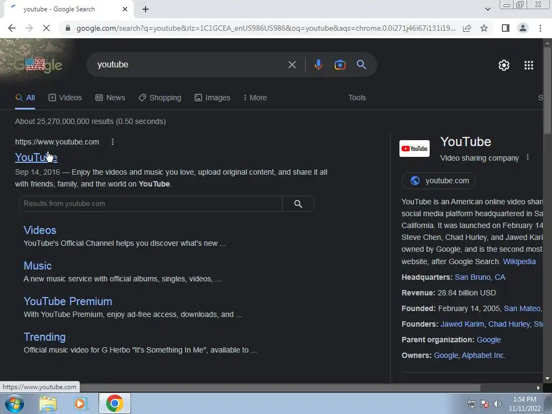Open the YouTube main result link
Viewport: 552px width, 414px height.
click(36, 157)
